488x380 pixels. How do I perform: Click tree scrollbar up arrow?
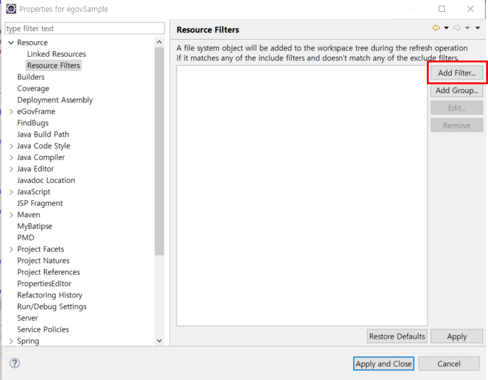[x=159, y=42]
